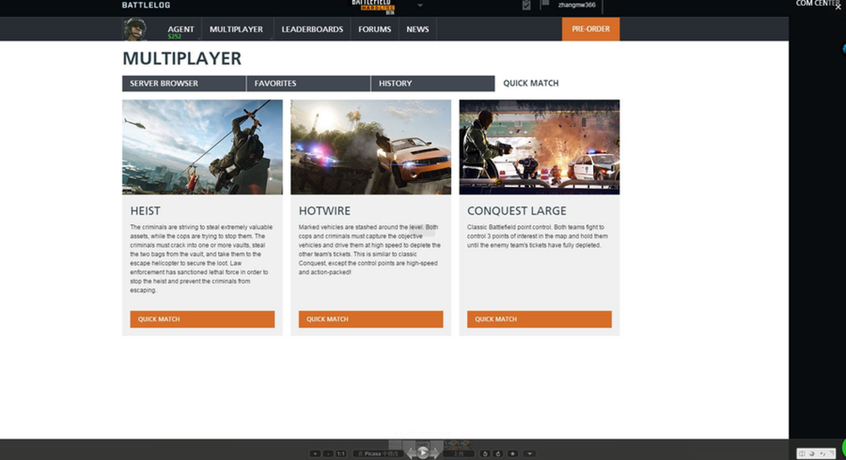Open the News menu

click(418, 29)
